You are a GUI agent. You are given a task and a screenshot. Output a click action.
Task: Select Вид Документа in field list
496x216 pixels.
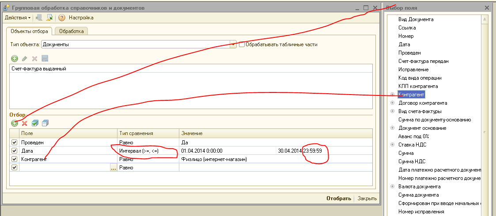[x=416, y=19]
